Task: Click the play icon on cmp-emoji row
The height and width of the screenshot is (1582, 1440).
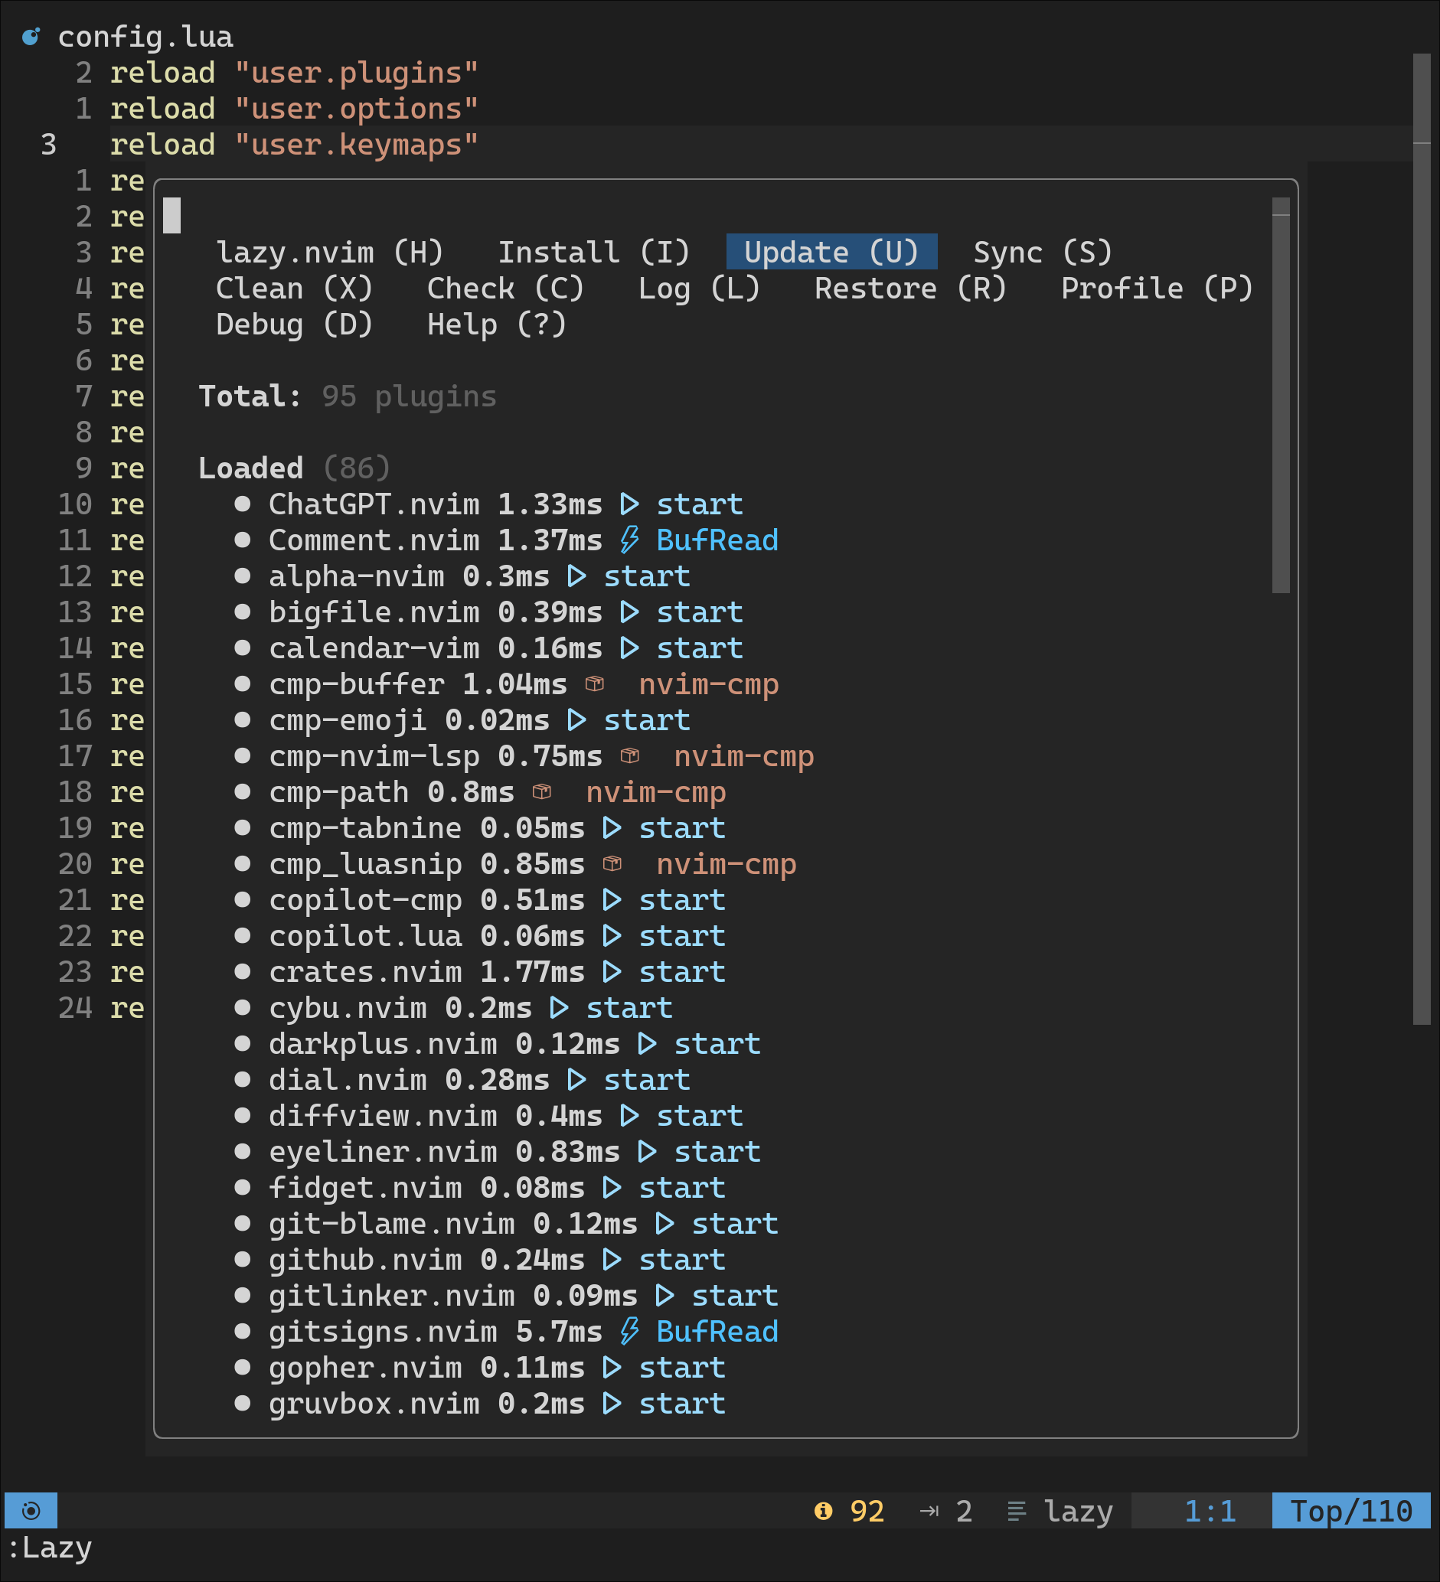Action: (x=576, y=719)
